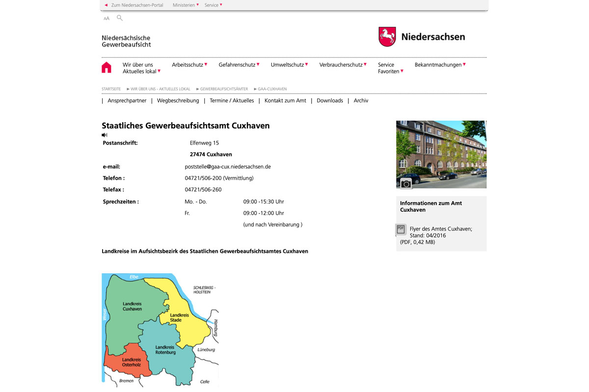This screenshot has height=392, width=589.
Task: Open the Arbeitsschutz menu
Action: coord(189,65)
